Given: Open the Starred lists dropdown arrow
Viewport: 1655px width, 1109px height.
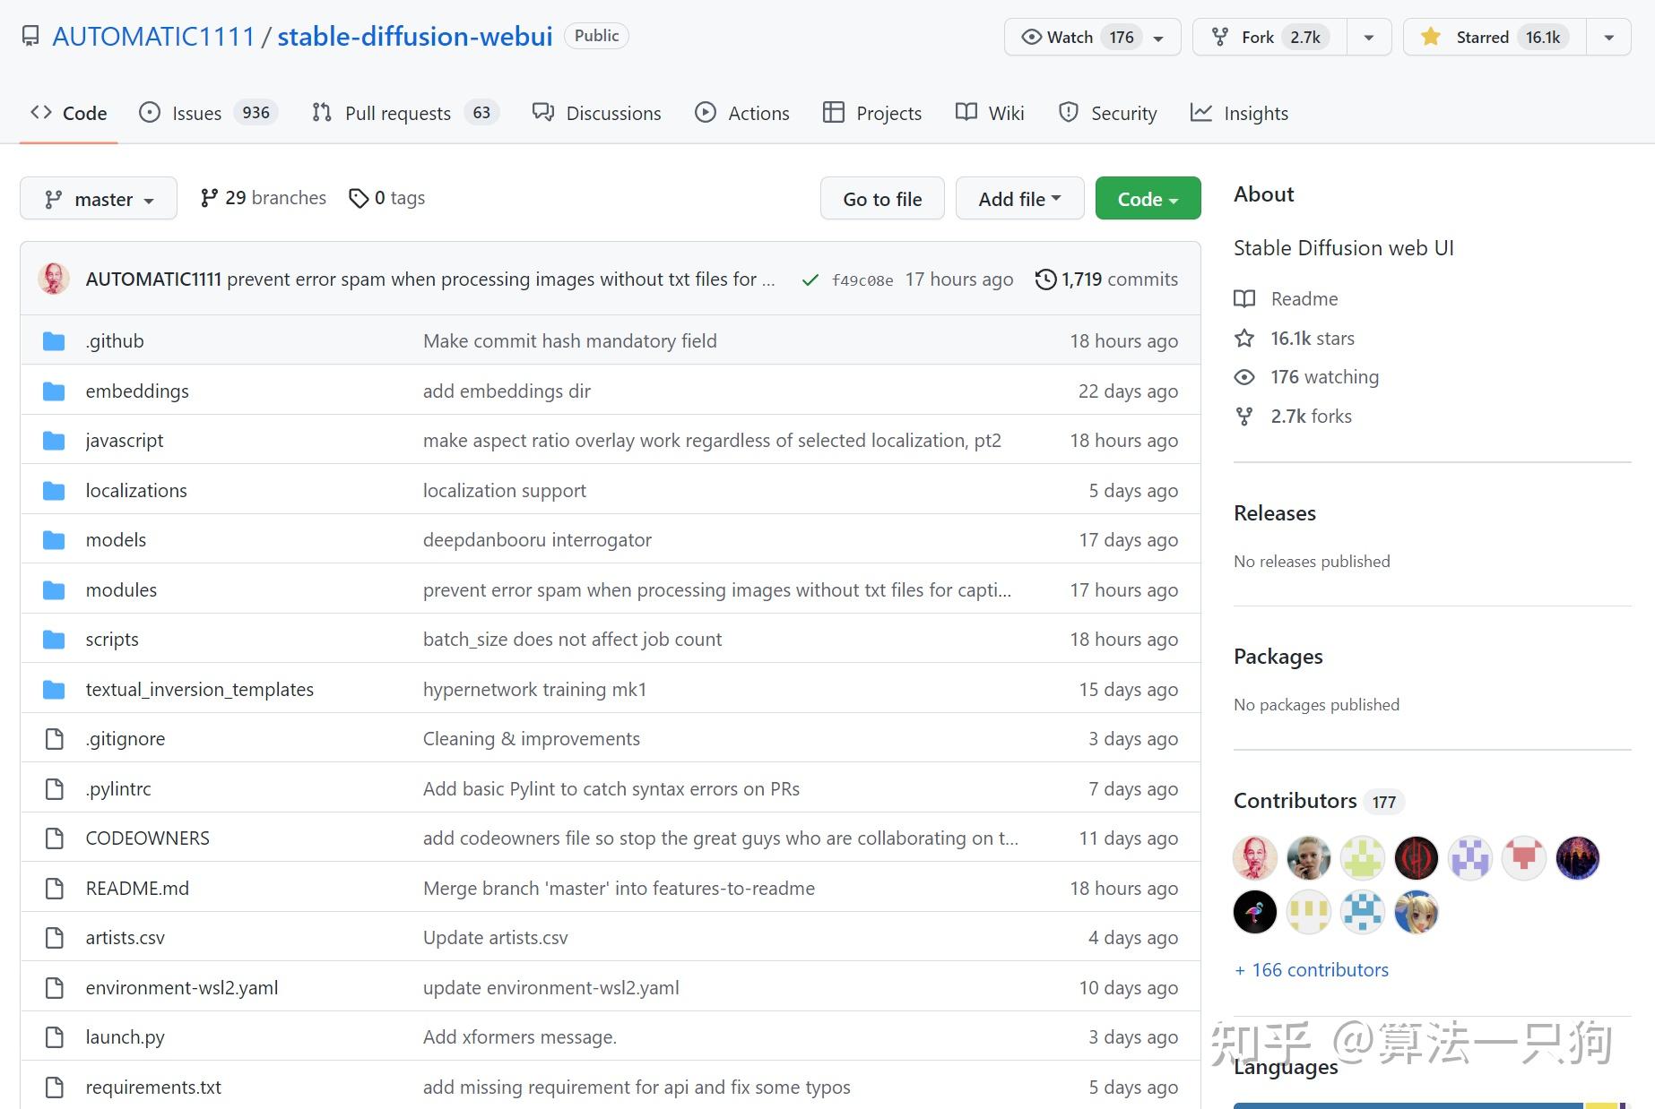Looking at the screenshot, I should pyautogui.click(x=1608, y=37).
